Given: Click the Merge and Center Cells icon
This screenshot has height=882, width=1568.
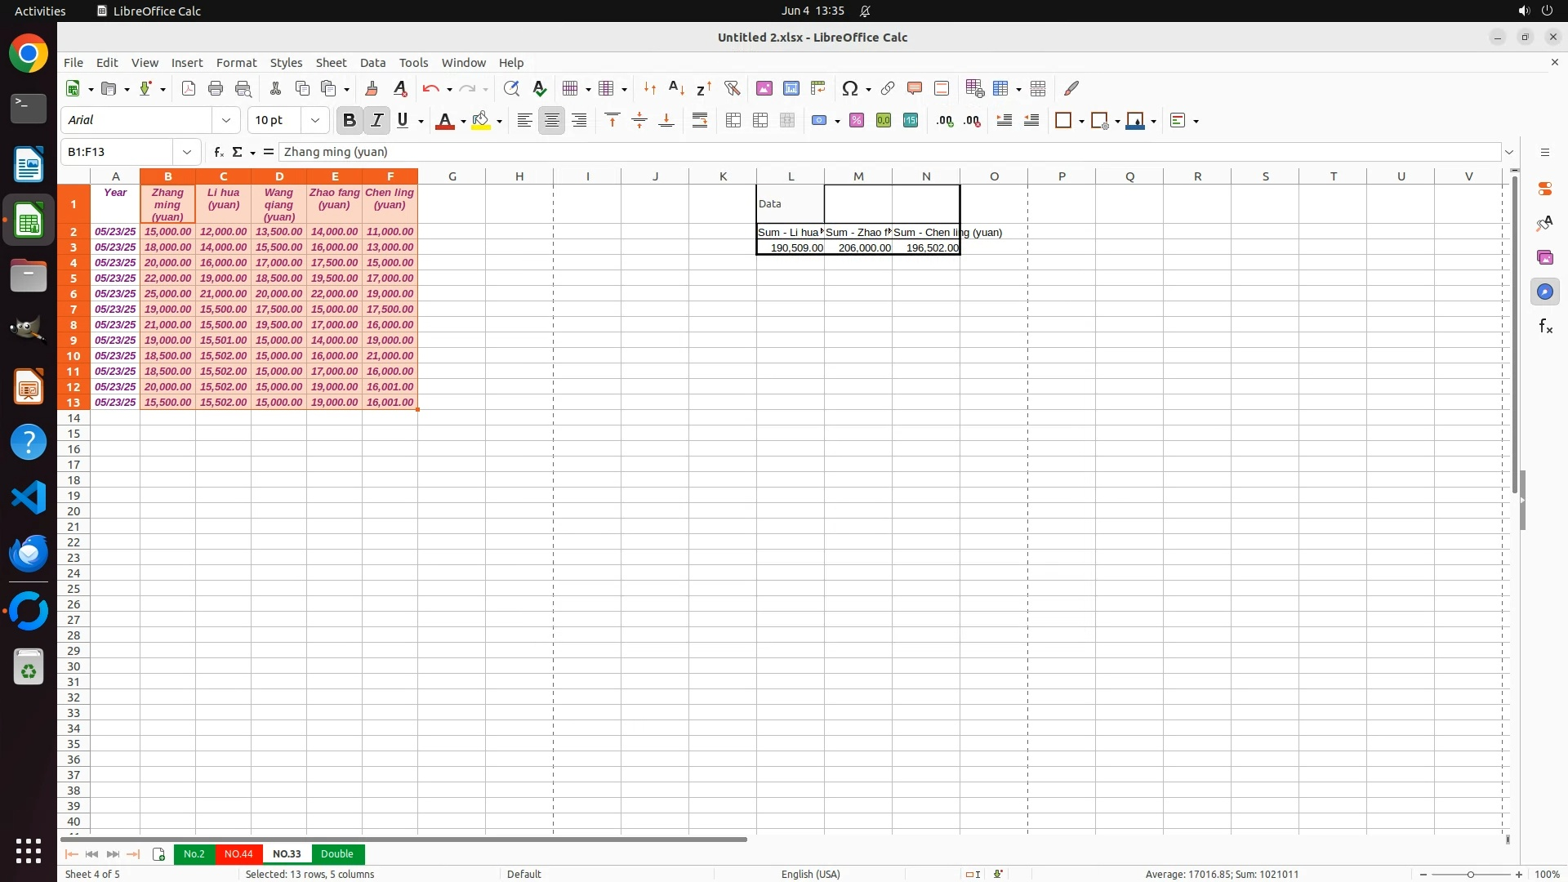Looking at the screenshot, I should [x=733, y=121].
